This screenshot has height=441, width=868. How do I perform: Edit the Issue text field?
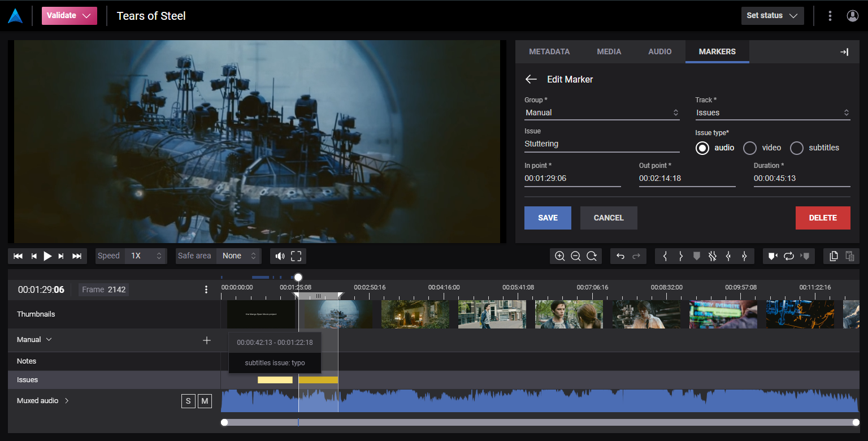pos(602,144)
